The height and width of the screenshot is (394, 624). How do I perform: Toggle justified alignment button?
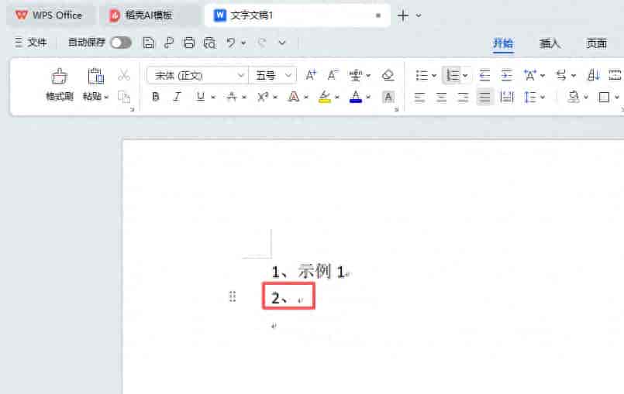pos(484,97)
